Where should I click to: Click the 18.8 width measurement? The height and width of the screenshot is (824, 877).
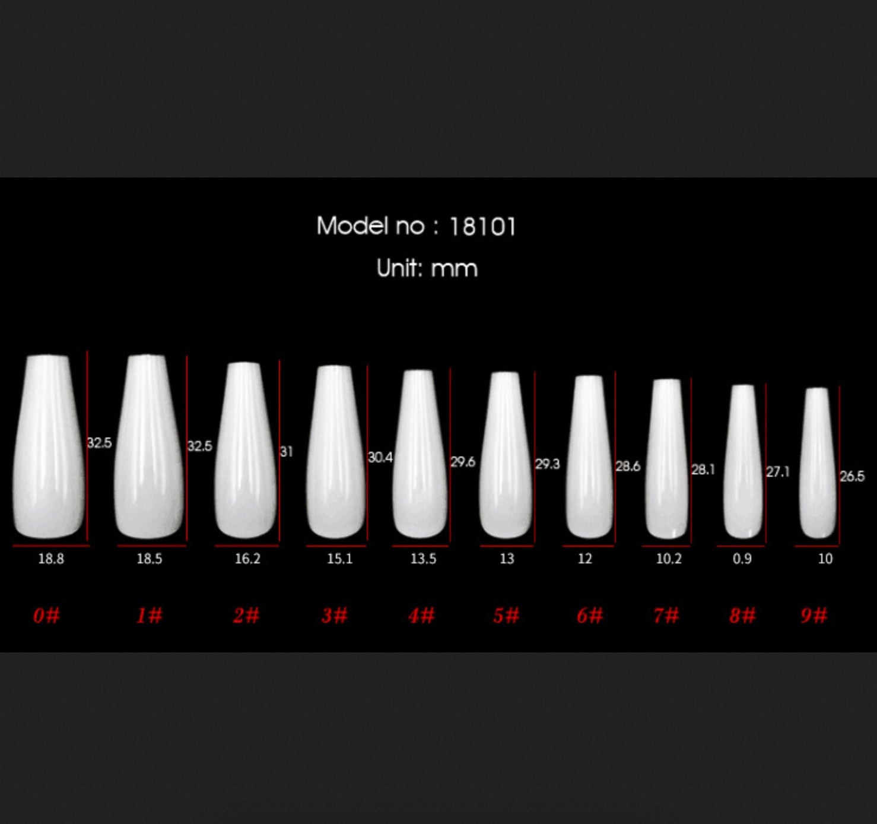[x=51, y=559]
